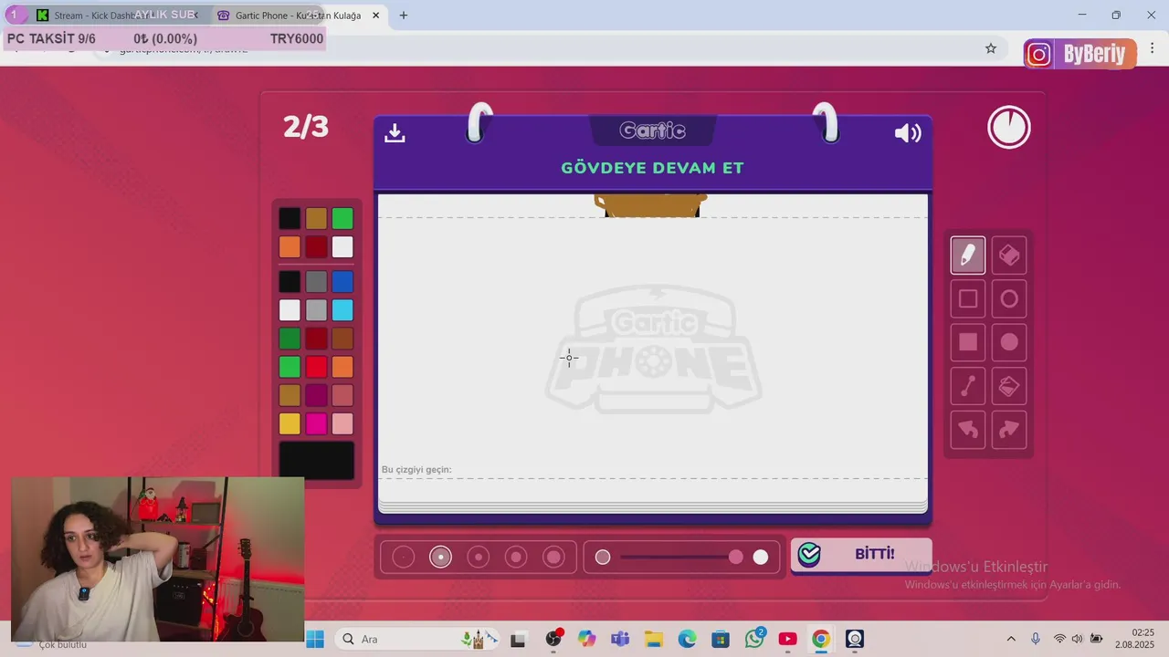
Task: Pick the hot pink color swatch
Action: pos(316,423)
